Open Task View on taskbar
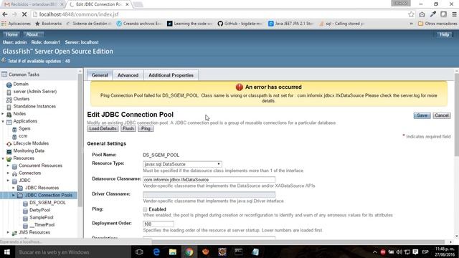Image resolution: width=459 pixels, height=258 pixels. pyautogui.click(x=139, y=252)
